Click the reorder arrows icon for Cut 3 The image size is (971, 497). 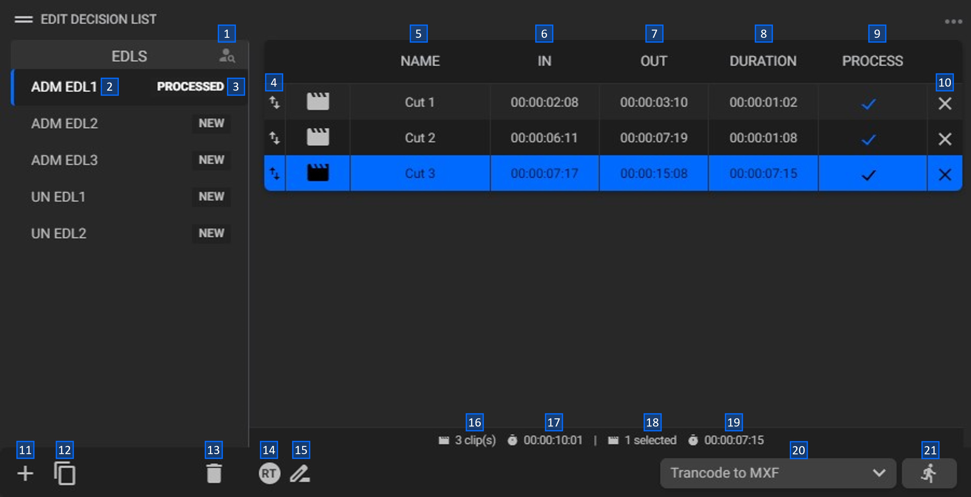click(x=275, y=174)
